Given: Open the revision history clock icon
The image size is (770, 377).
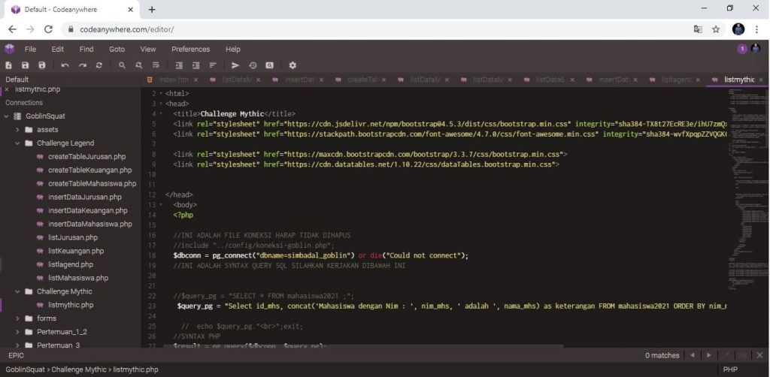Looking at the screenshot, I should [253, 65].
